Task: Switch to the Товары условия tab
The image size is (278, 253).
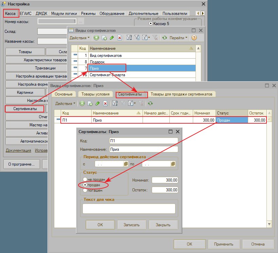Action: tap(95, 94)
